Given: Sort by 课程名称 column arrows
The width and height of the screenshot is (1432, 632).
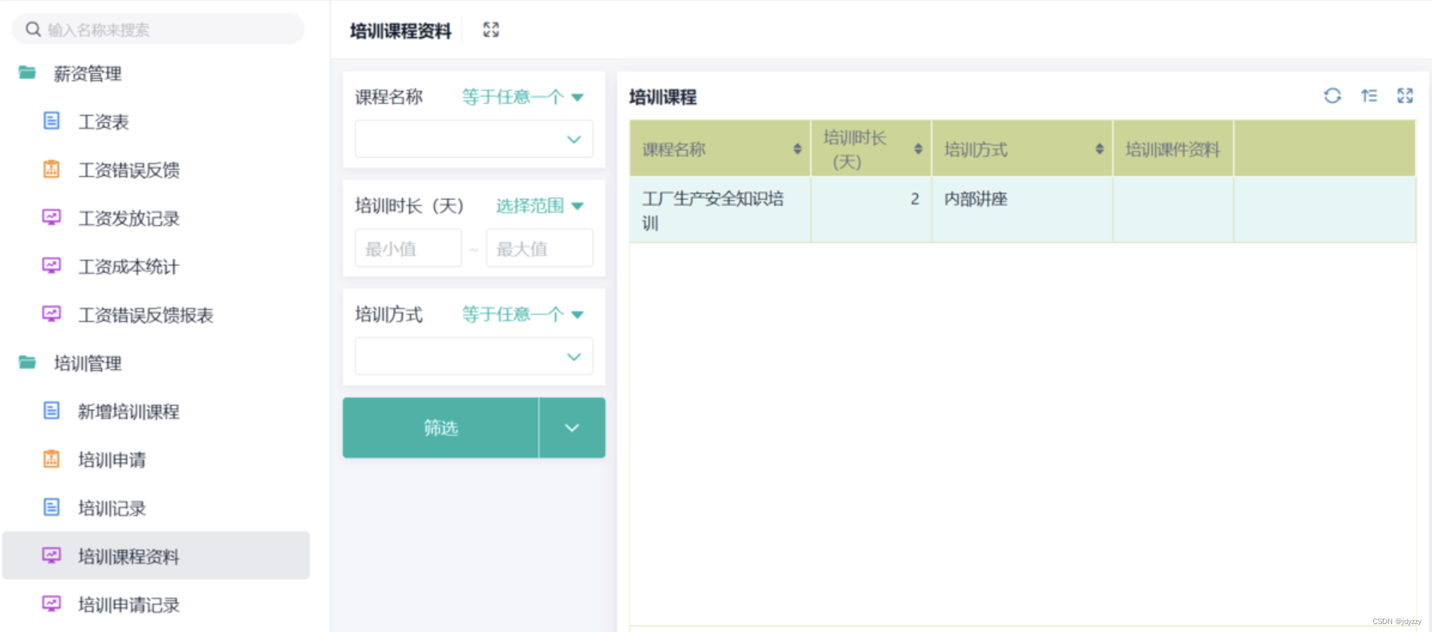Looking at the screenshot, I should pyautogui.click(x=797, y=149).
